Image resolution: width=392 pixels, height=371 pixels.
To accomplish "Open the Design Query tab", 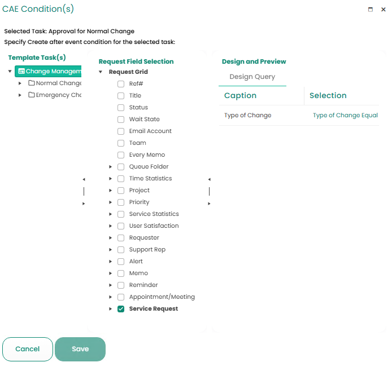I will 252,77.
